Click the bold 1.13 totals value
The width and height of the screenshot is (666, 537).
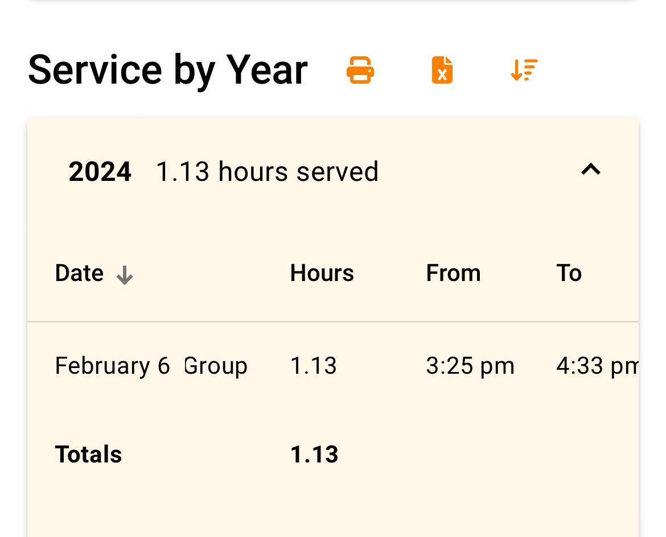click(x=314, y=455)
